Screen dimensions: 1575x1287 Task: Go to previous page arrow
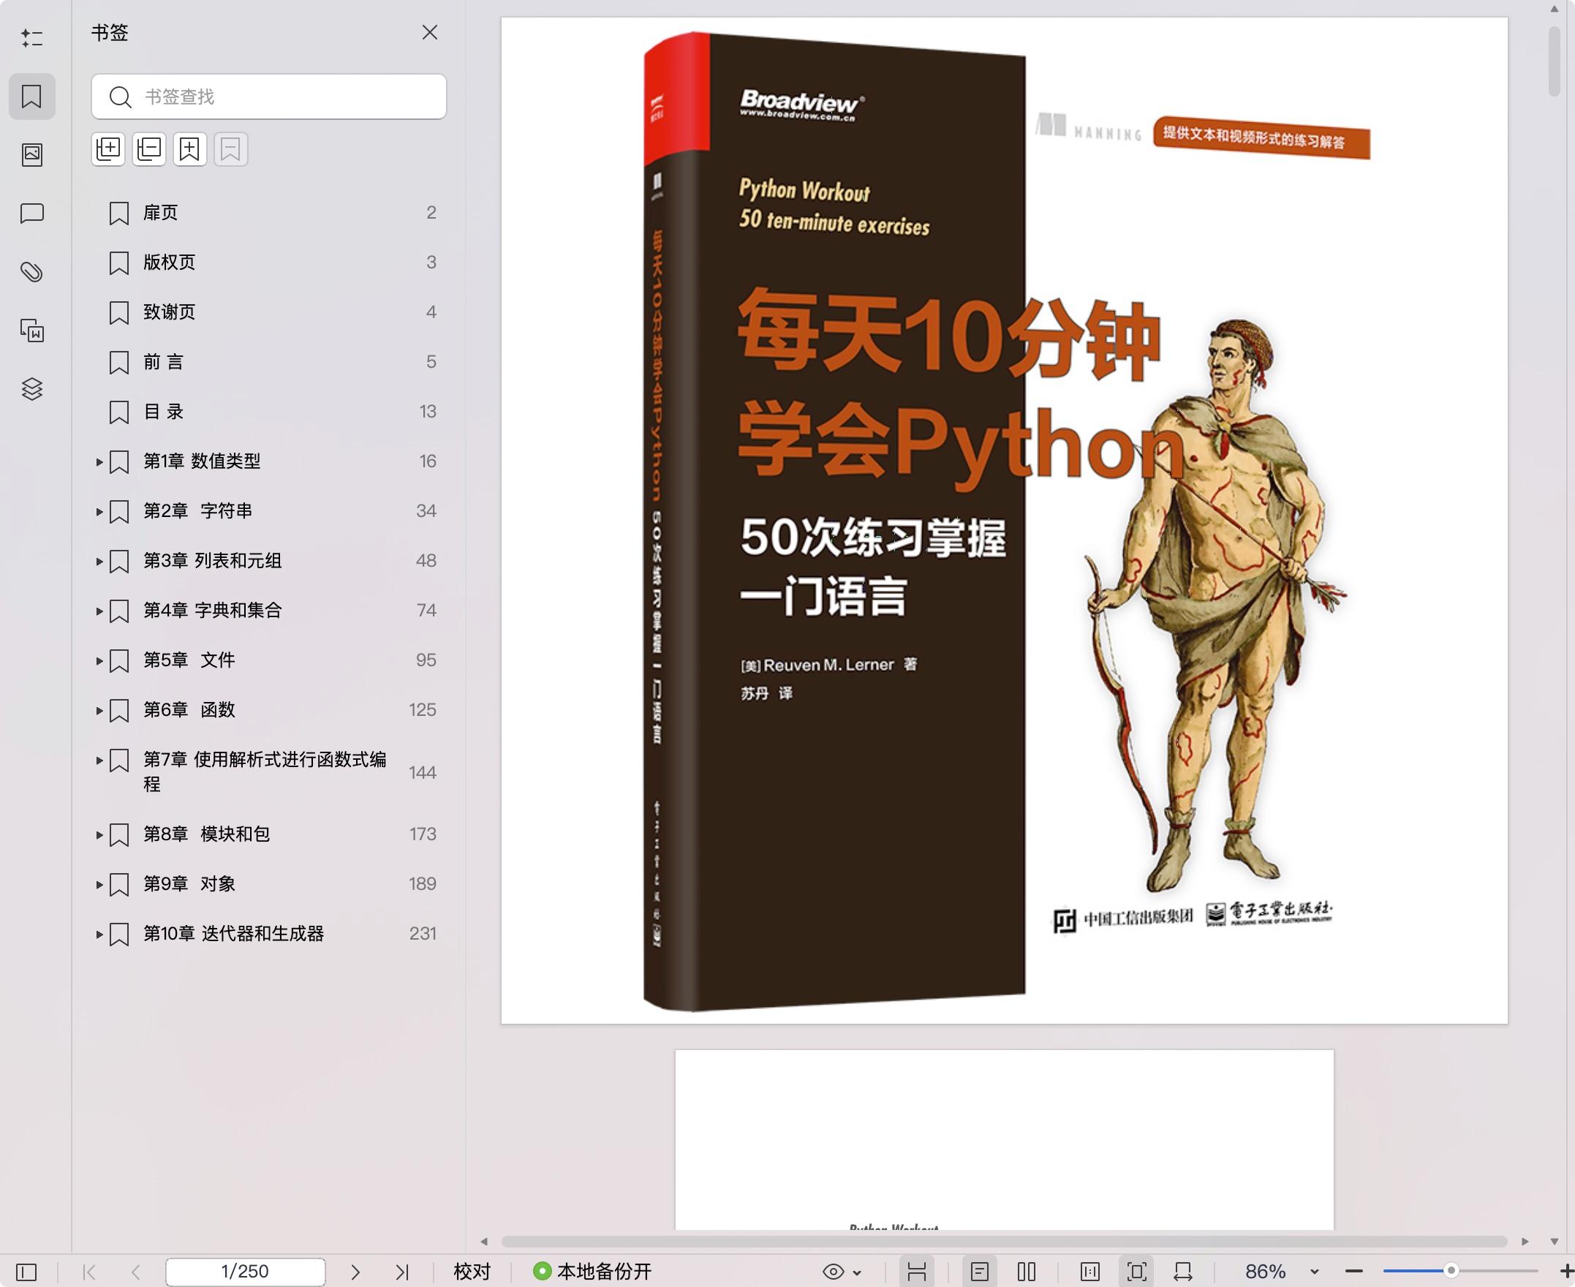135,1272
